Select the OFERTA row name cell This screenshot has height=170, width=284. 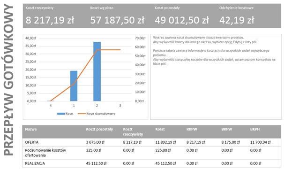pos(32,142)
